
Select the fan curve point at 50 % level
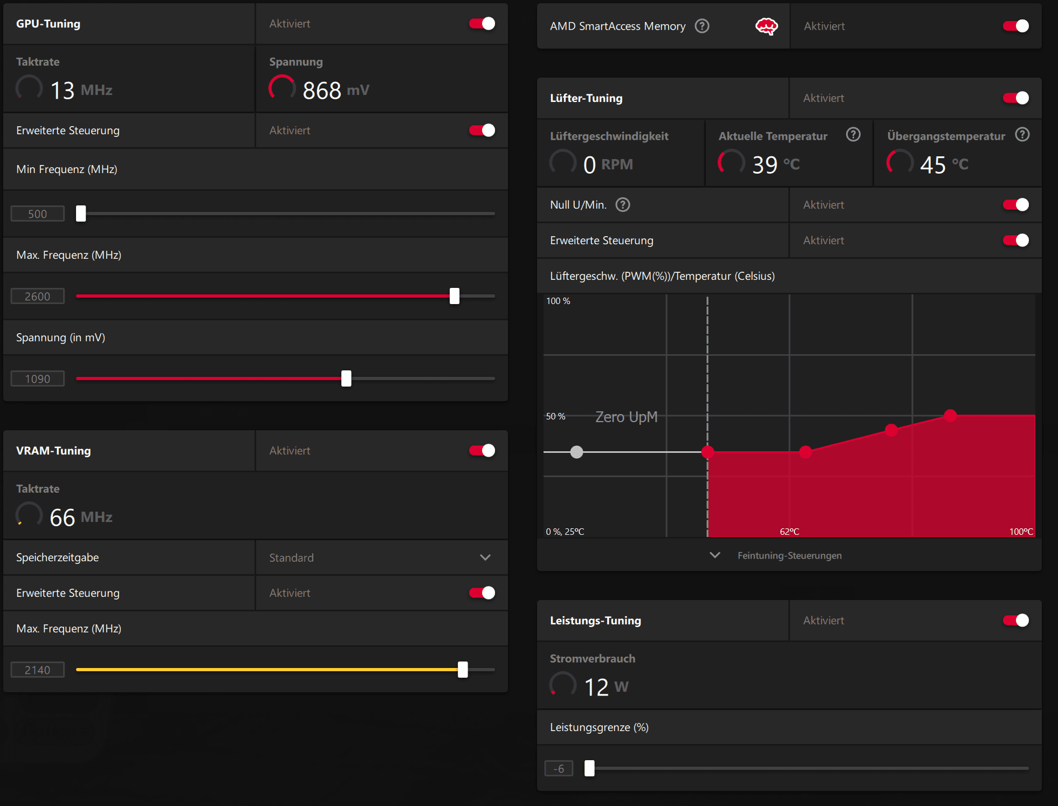(950, 415)
